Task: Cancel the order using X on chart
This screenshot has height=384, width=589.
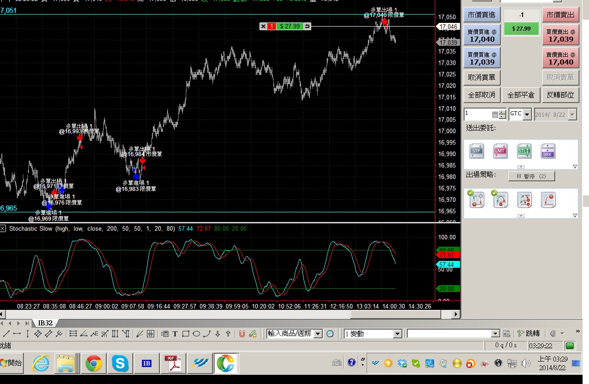Action: (x=263, y=27)
